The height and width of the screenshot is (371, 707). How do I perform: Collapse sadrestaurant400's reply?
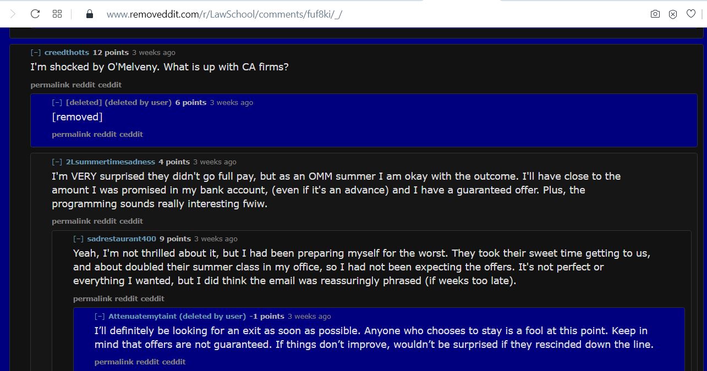point(79,239)
